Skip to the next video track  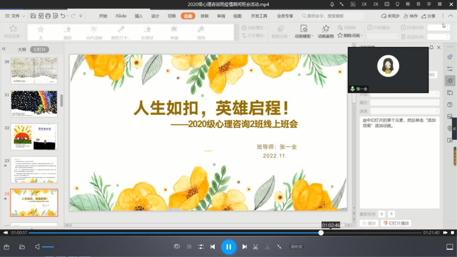[x=245, y=247]
